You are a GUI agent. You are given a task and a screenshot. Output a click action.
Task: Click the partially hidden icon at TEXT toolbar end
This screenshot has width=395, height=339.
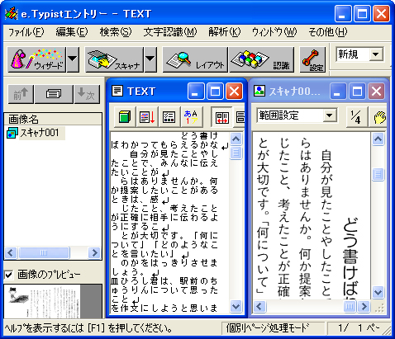click(x=240, y=117)
